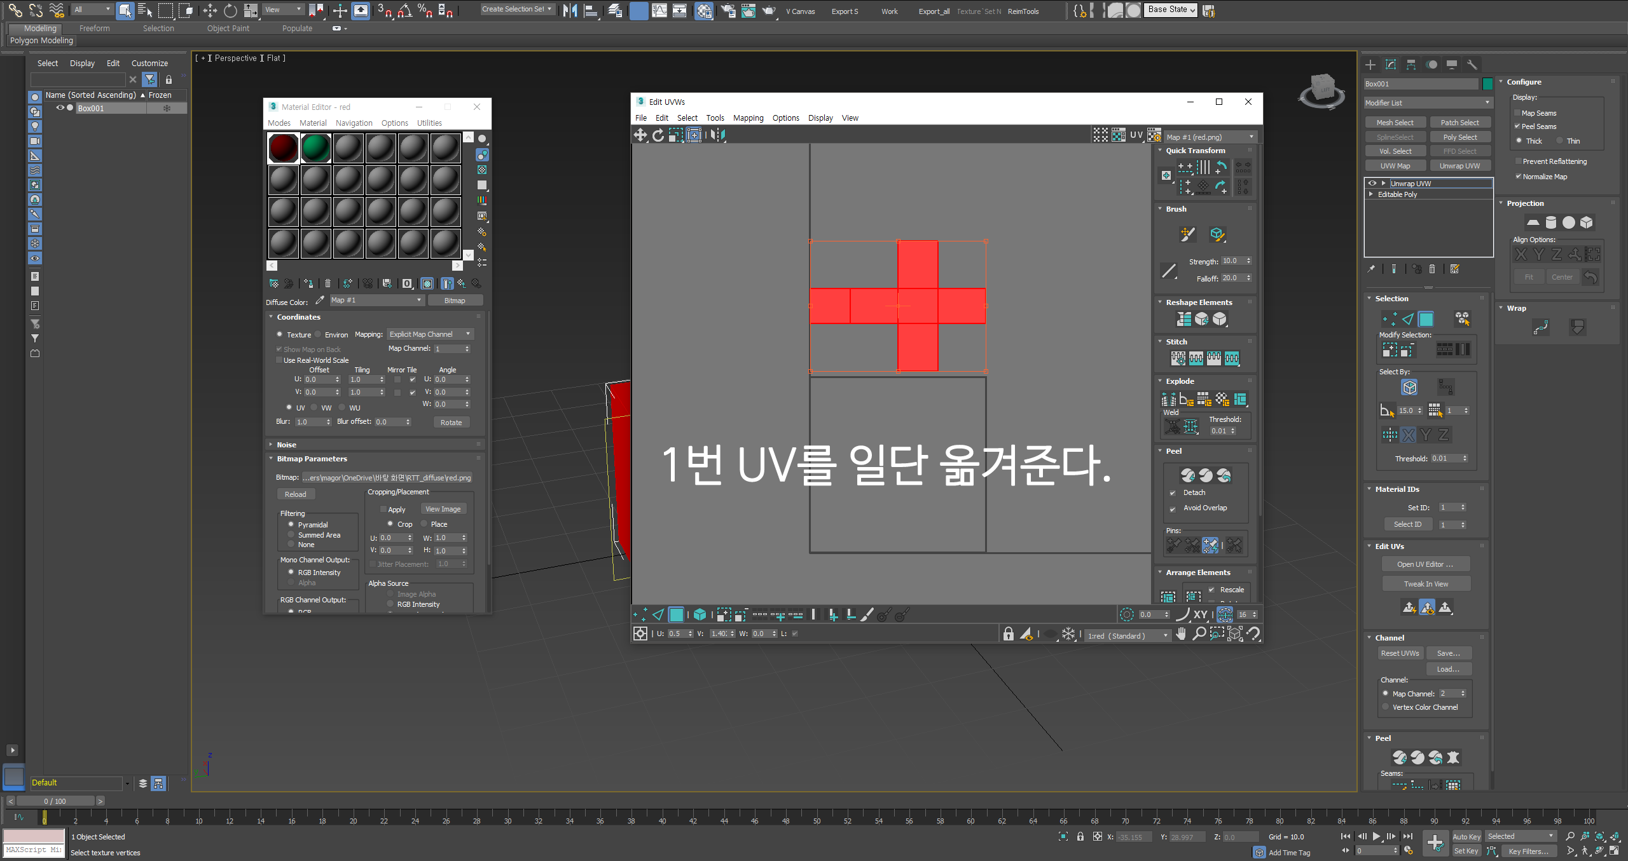Open the Map #1 (red.png) texture dropdown
Image resolution: width=1628 pixels, height=861 pixels.
[1210, 137]
